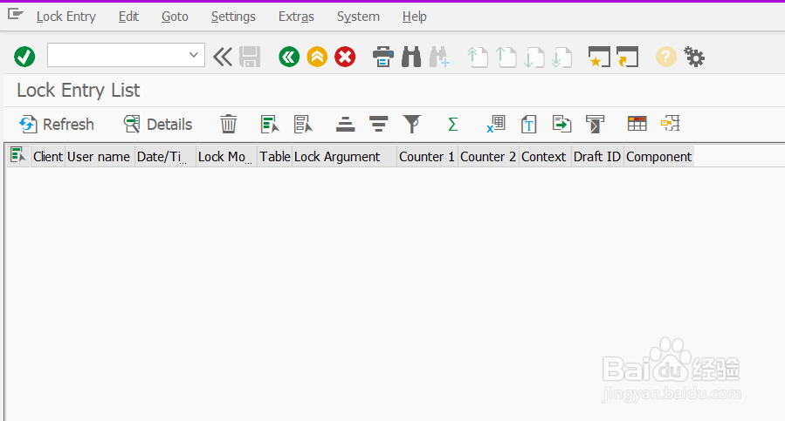Click the Details button
Screen dimensions: 785x421
158,124
